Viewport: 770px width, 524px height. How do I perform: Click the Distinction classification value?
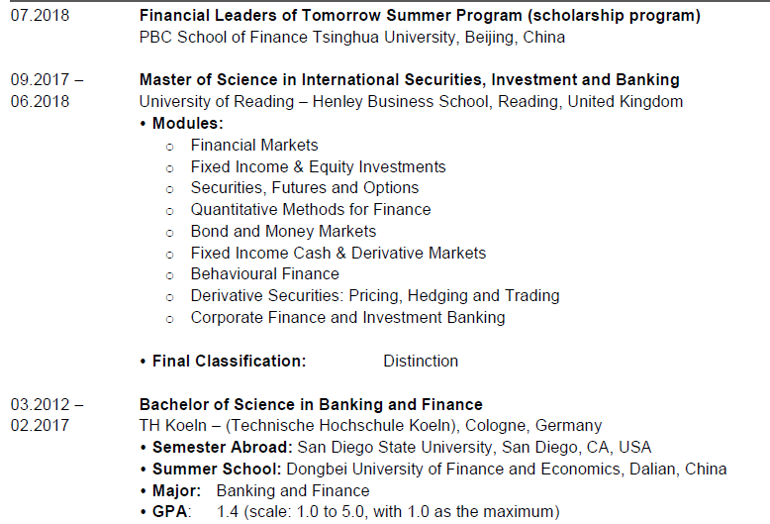point(421,361)
